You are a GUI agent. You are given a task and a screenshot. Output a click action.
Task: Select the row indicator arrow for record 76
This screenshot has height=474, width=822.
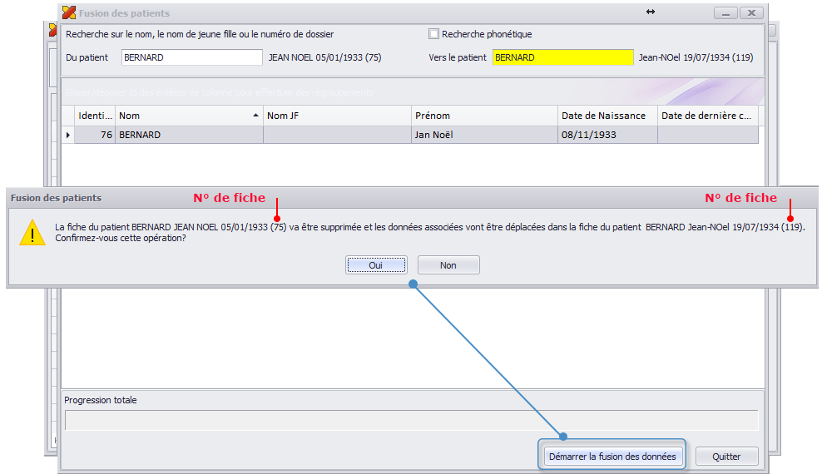tap(67, 135)
